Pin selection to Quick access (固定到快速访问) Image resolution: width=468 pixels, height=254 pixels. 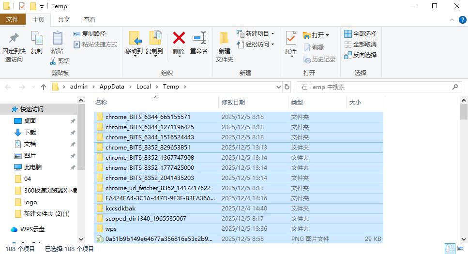(x=14, y=46)
